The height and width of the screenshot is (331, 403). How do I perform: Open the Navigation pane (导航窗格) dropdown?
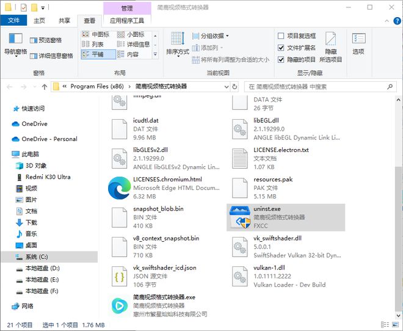16,44
